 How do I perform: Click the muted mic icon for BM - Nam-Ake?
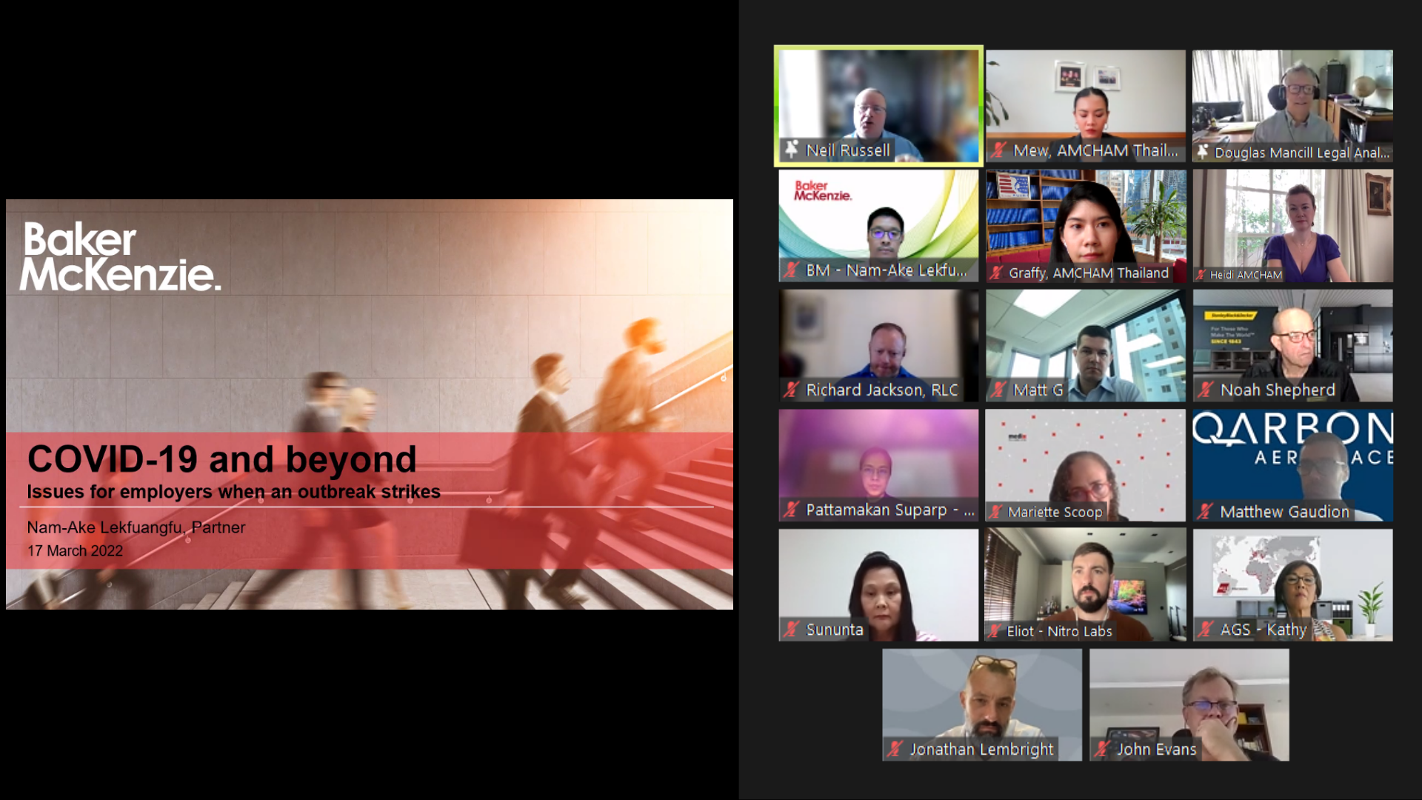click(x=792, y=270)
